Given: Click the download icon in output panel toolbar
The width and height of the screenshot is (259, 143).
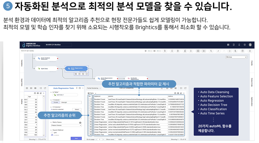Looking at the screenshot, I should pos(162,88).
